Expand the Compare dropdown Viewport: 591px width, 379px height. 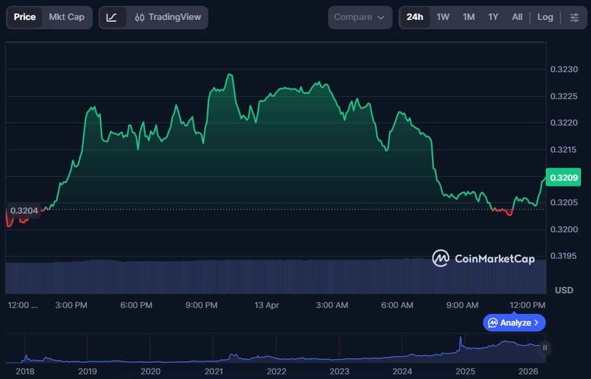(360, 18)
